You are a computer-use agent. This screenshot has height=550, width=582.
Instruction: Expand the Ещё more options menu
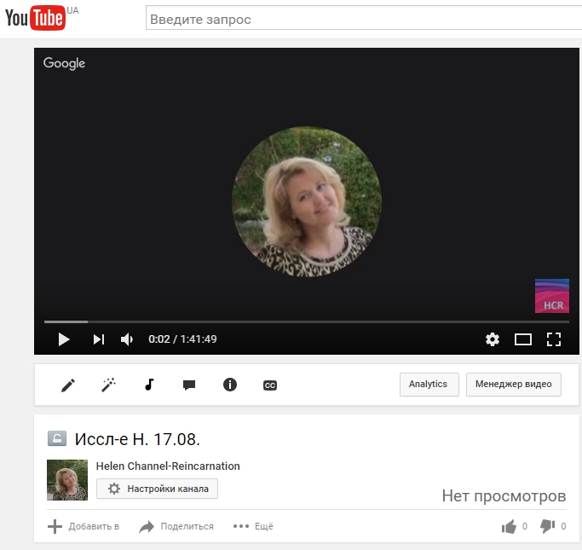tap(253, 527)
